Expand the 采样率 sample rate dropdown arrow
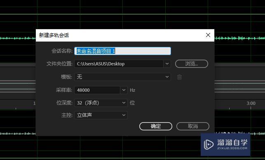 [x=124, y=90]
